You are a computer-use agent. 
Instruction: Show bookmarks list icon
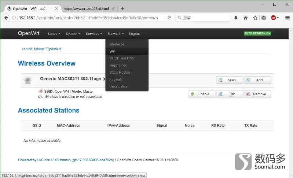(x=263, y=18)
